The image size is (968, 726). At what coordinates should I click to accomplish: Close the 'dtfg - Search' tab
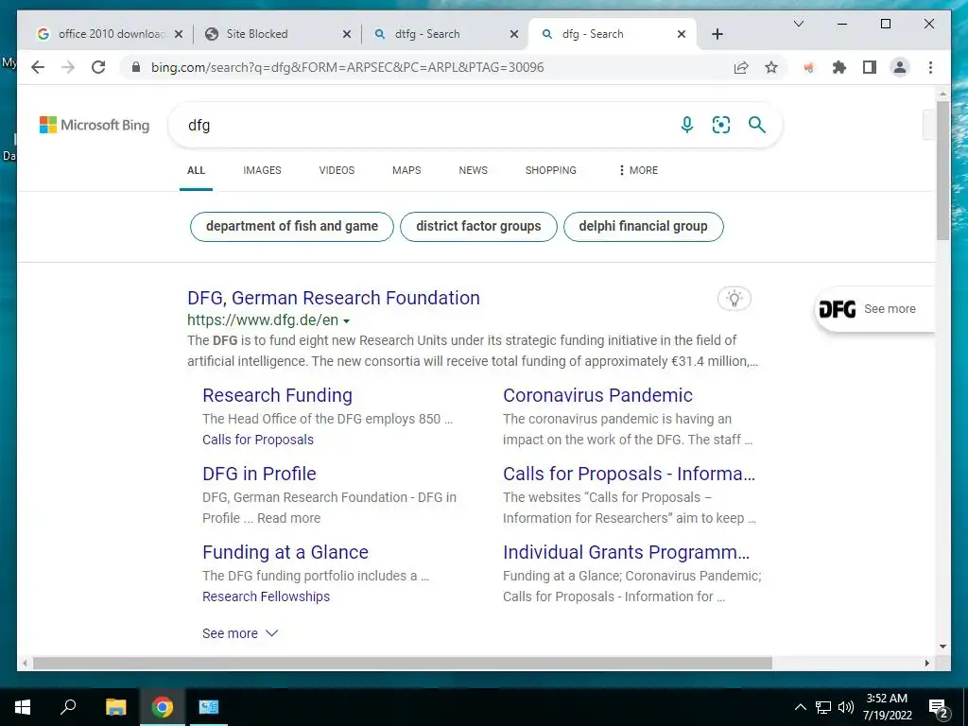pos(513,34)
